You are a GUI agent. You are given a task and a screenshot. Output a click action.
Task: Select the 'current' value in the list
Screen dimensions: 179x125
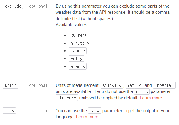coord(79,35)
